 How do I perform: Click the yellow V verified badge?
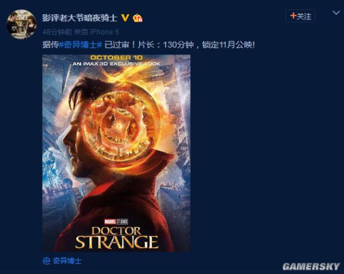pyautogui.click(x=125, y=17)
